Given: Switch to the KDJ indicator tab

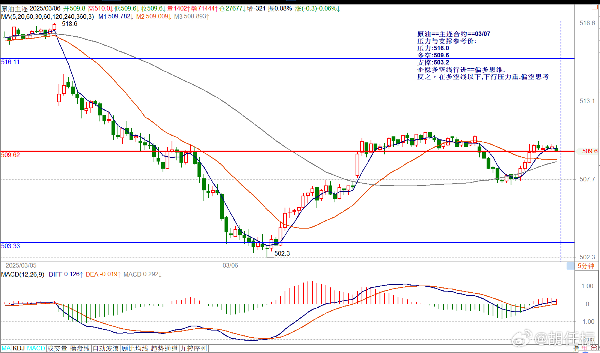Looking at the screenshot, I should point(19,349).
